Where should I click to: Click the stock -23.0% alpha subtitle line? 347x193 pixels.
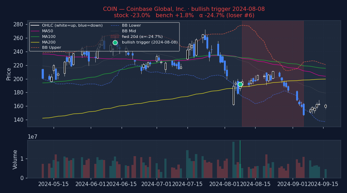184,15
